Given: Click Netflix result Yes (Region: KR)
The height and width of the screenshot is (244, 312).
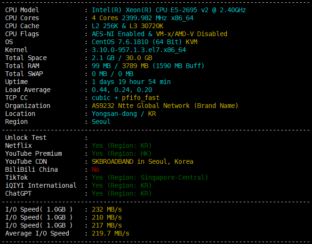Looking at the screenshot, I should tap(122, 145).
